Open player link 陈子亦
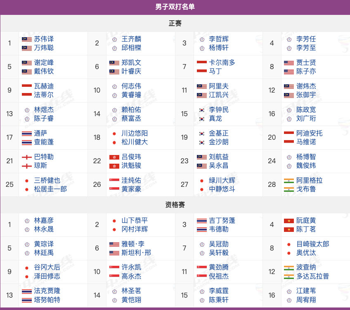 click(x=306, y=71)
